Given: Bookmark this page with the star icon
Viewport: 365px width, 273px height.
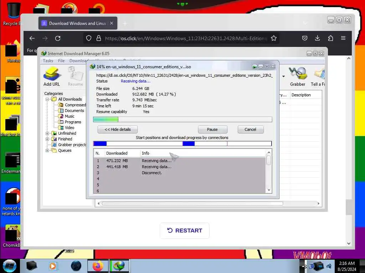Looking at the screenshot, I should [x=274, y=38].
